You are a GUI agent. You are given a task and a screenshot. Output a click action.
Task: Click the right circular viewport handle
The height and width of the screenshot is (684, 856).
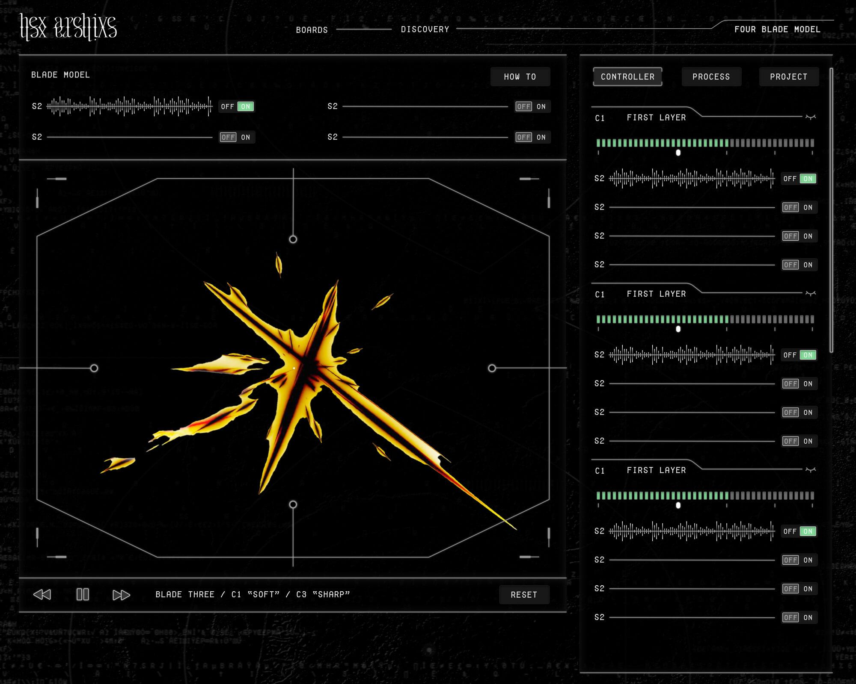click(x=492, y=368)
